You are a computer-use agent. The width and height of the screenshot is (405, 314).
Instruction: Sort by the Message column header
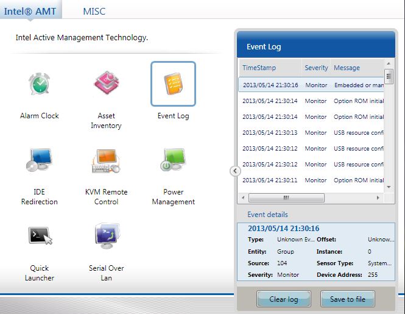click(x=357, y=68)
